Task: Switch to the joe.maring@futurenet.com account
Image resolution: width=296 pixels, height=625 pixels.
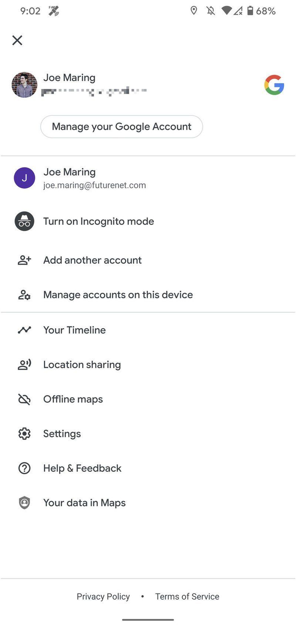Action: coord(95,178)
